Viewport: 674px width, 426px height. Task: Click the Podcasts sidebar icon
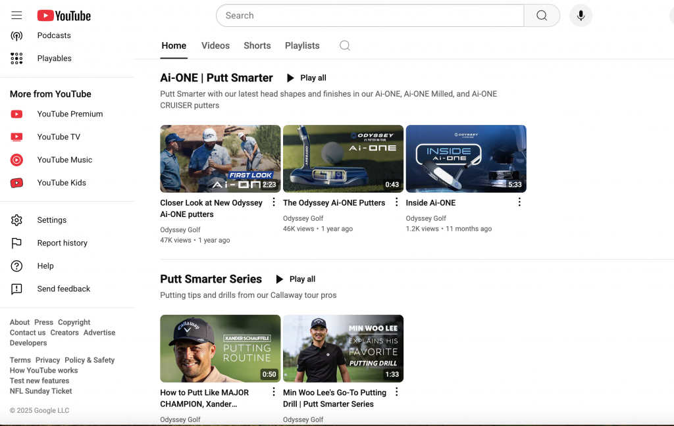click(x=16, y=35)
